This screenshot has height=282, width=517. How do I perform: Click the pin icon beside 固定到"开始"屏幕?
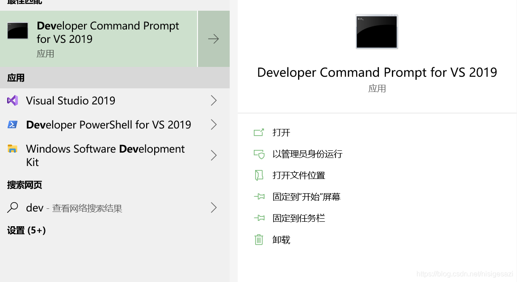(x=259, y=197)
